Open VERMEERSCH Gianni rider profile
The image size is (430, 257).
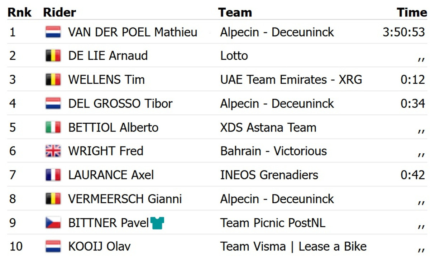point(125,199)
